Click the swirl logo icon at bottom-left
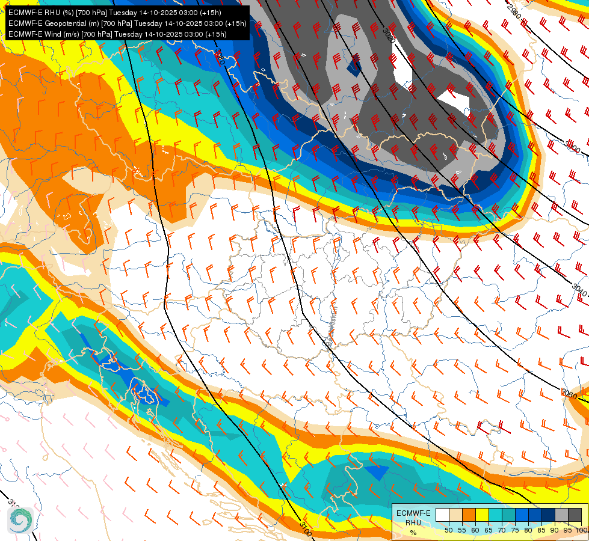This screenshot has width=589, height=541. click(20, 521)
